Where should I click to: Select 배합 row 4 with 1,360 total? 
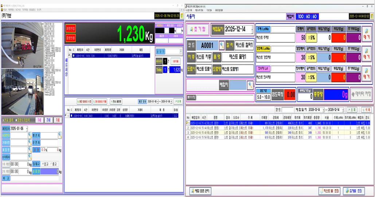coord(278,138)
